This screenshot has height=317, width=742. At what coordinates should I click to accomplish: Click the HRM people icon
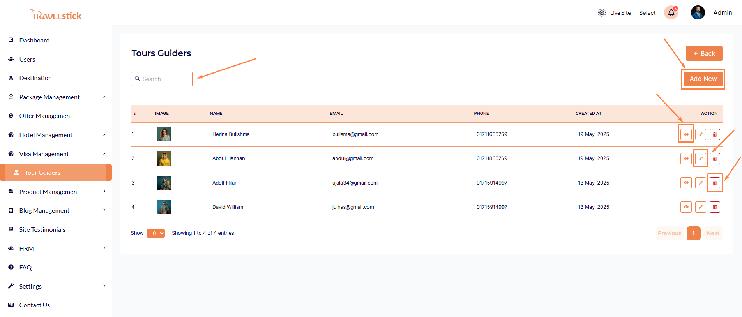(11, 248)
